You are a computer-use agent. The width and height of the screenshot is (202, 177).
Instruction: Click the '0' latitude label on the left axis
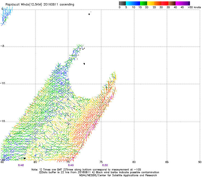2,9
